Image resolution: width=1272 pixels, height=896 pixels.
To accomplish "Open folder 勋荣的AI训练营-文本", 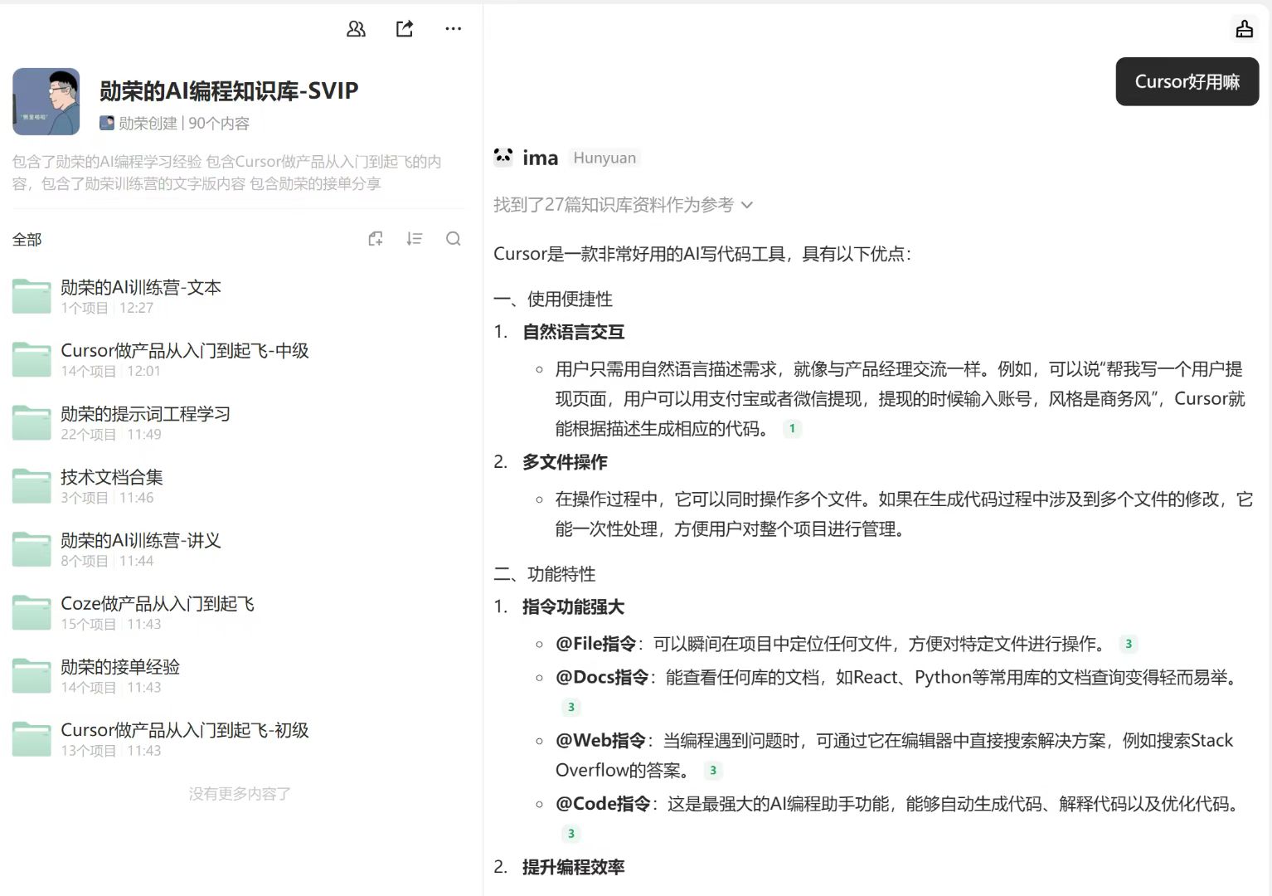I will tap(239, 297).
